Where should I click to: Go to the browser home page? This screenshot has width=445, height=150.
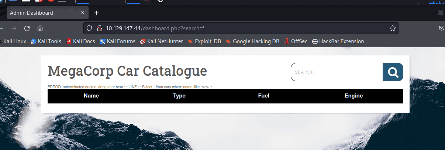[40, 28]
